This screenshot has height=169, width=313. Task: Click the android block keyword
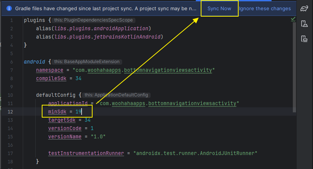click(35, 62)
